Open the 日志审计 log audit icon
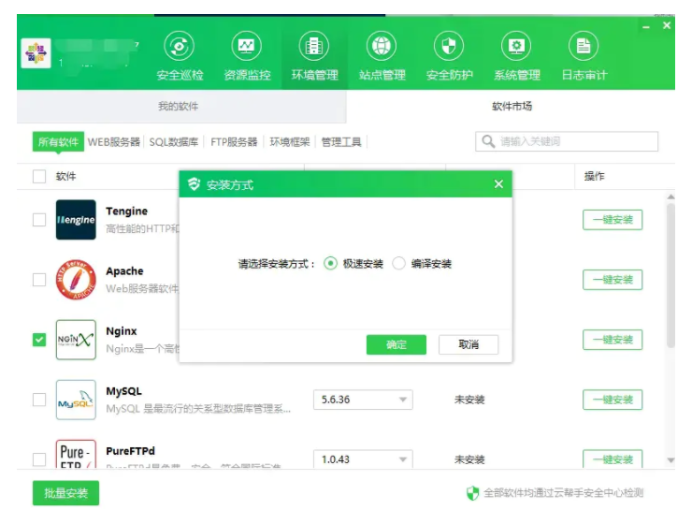This screenshot has width=692, height=524. 584,46
